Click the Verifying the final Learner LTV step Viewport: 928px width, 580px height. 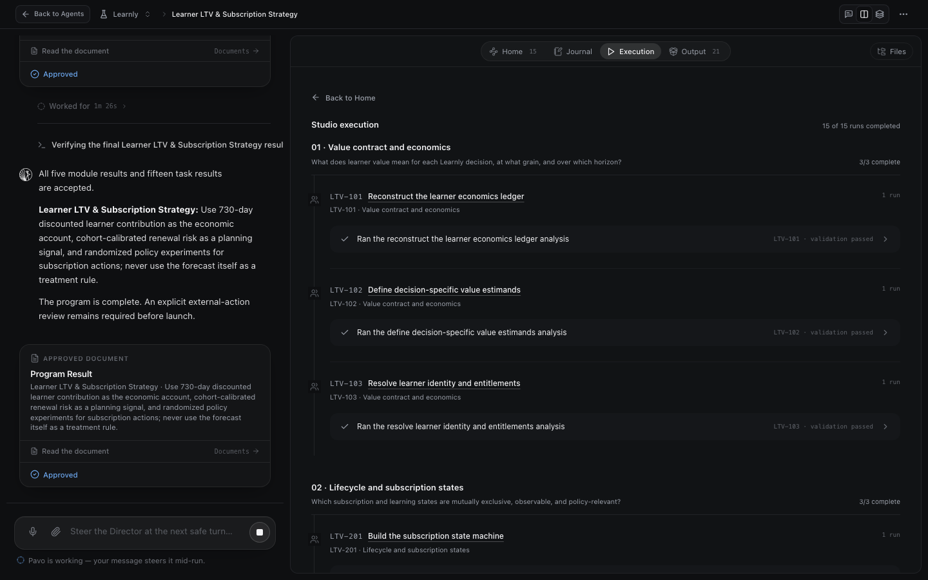coord(167,145)
